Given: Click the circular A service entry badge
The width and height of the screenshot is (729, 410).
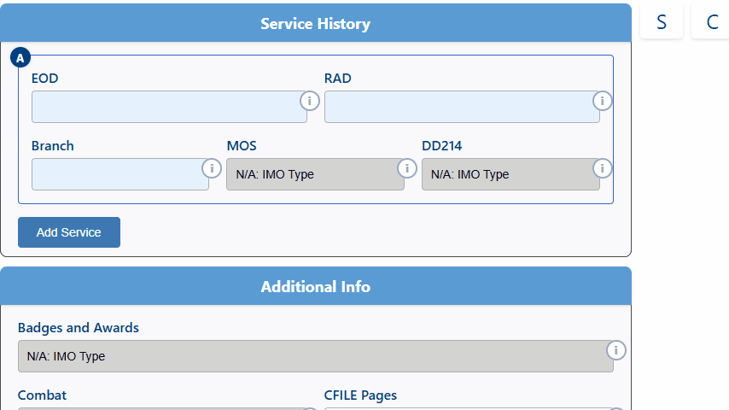Looking at the screenshot, I should (20, 58).
